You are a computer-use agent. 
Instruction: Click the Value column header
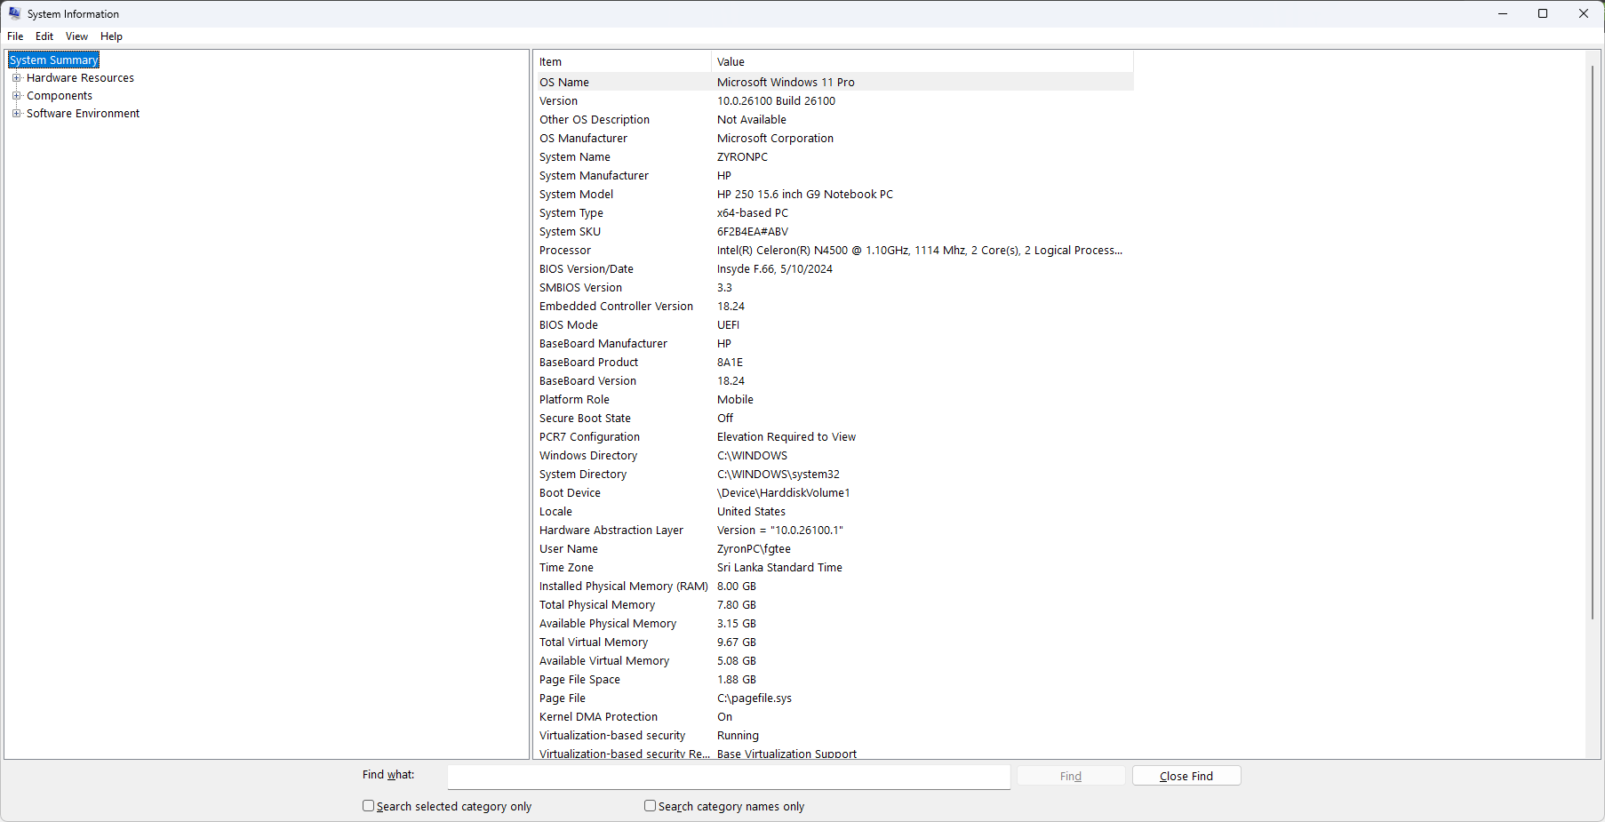point(731,61)
